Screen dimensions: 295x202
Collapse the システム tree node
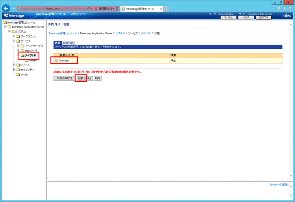click(9, 32)
